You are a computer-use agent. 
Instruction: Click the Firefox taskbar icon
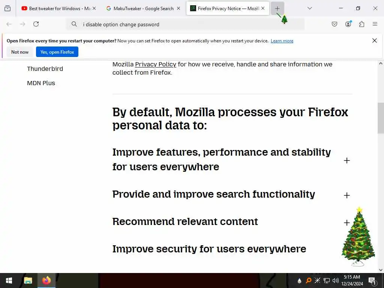46,280
